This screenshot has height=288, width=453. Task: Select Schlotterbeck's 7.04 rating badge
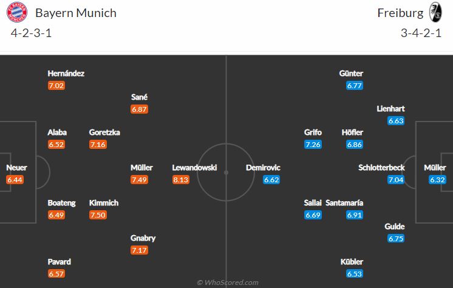coord(396,180)
